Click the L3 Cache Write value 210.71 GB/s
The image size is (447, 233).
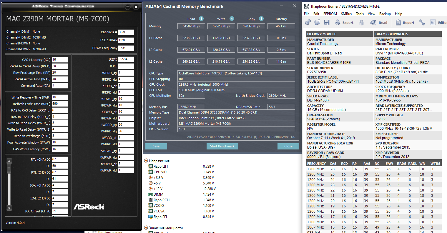point(221,61)
